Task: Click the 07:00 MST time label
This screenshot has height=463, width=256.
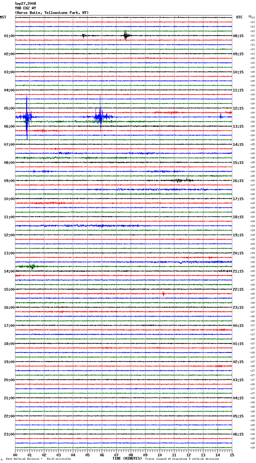Action: coord(9,145)
